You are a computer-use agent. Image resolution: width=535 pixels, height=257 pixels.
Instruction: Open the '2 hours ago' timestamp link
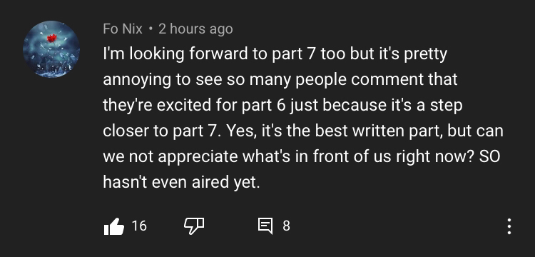pos(195,29)
